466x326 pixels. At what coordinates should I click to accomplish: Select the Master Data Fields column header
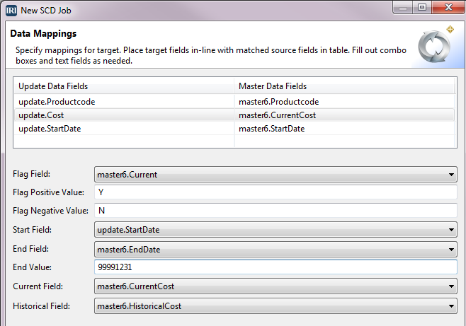click(344, 86)
